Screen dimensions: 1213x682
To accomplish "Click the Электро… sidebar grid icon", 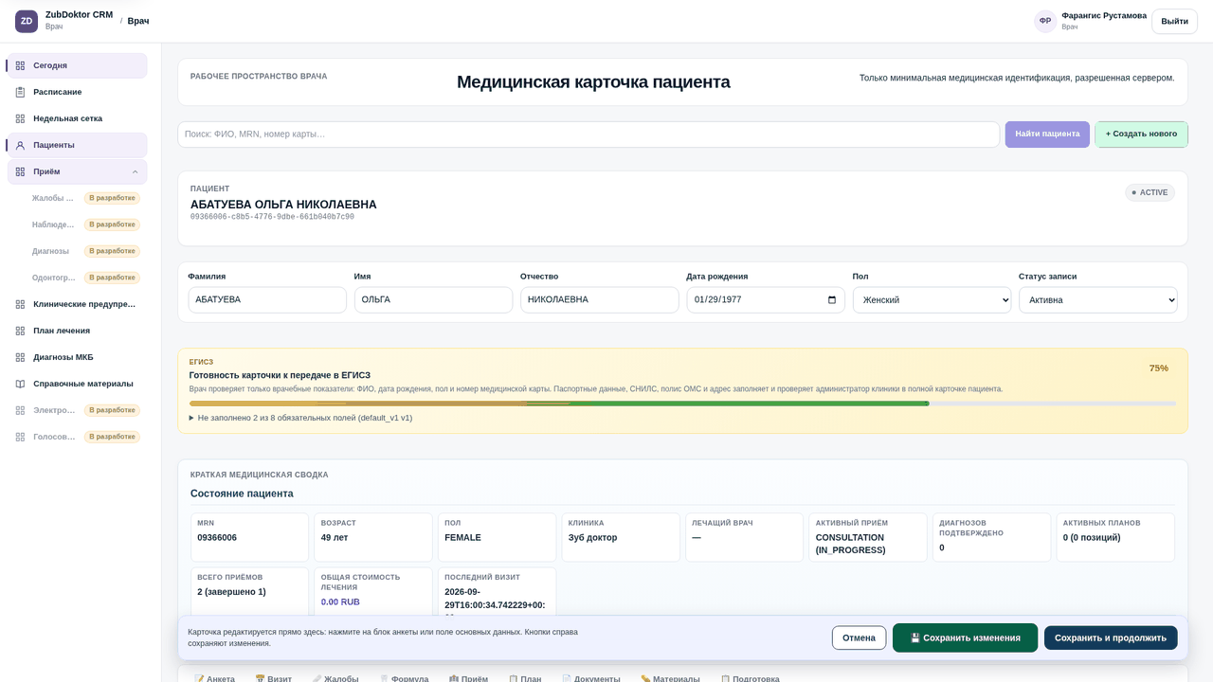I will 20,410.
